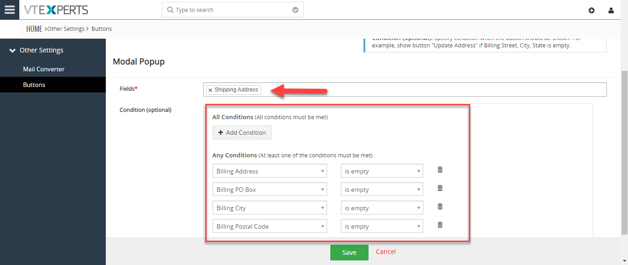Delete the Billing Address condition row
The image size is (628, 265).
click(440, 170)
